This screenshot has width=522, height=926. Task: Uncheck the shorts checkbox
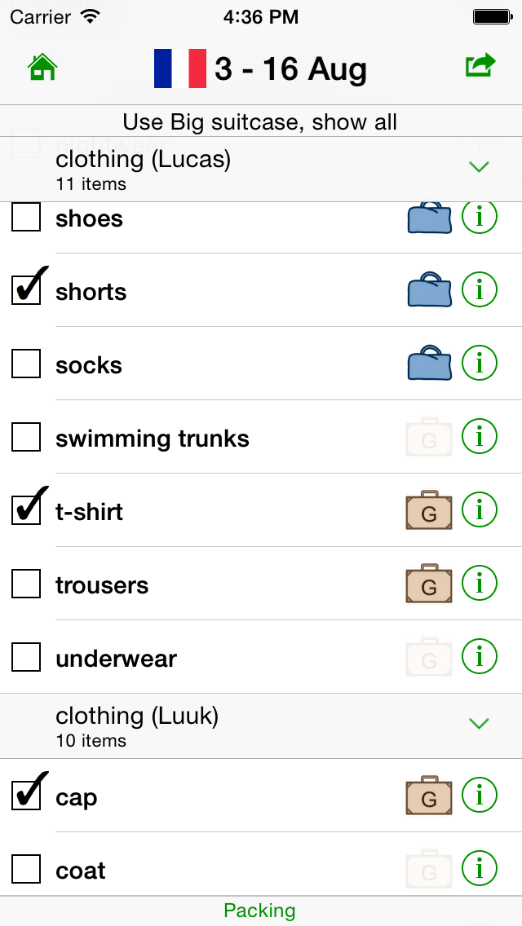point(26,290)
